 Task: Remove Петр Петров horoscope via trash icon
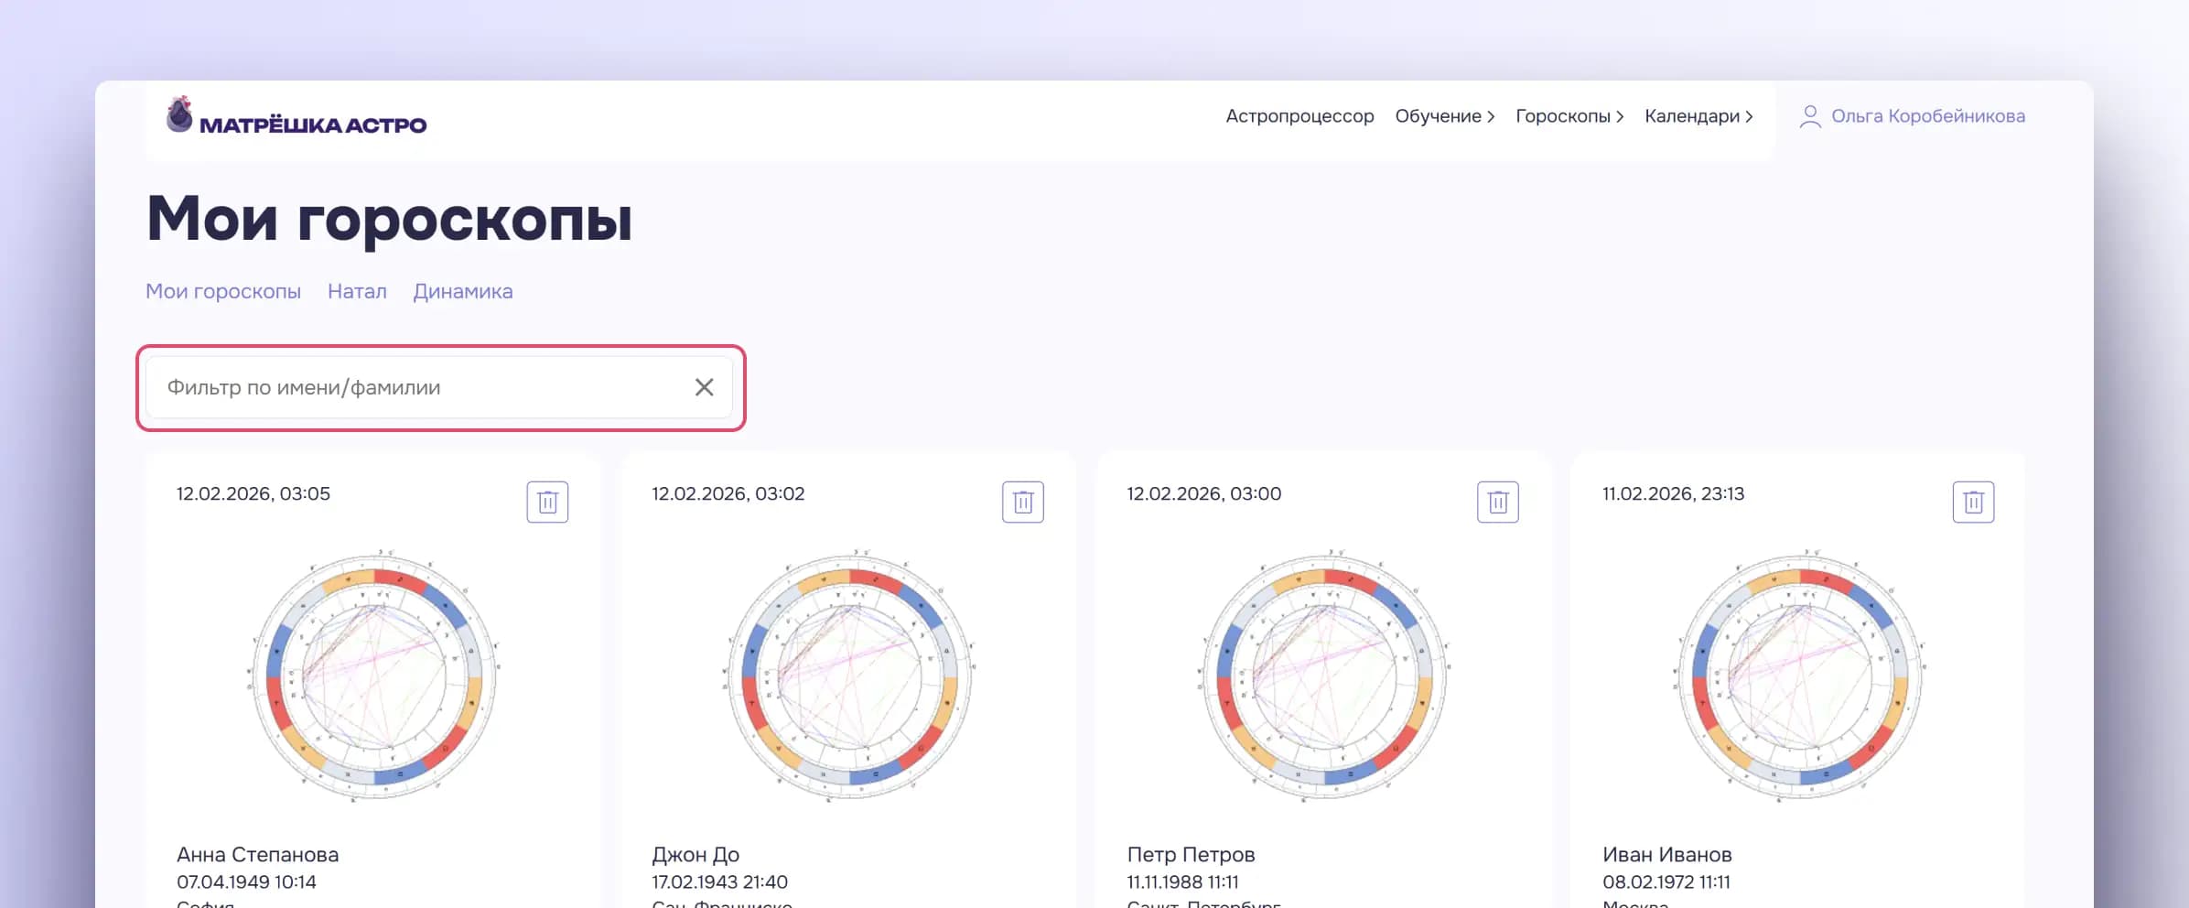click(x=1497, y=502)
